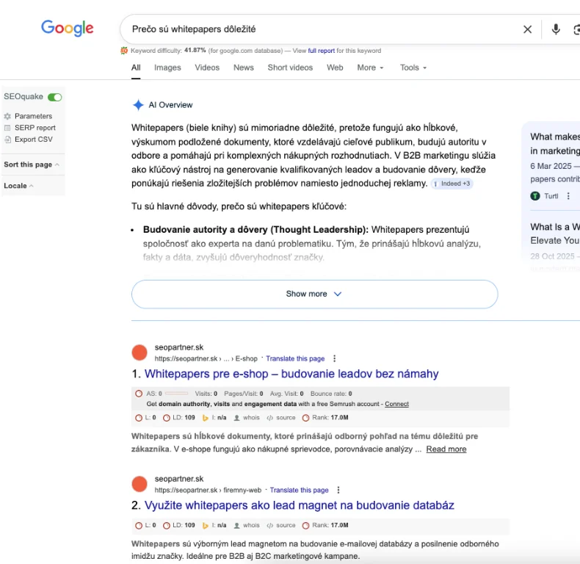The image size is (580, 564).
Task: Open the Whitepapers pre e-shop result link
Action: pyautogui.click(x=291, y=374)
